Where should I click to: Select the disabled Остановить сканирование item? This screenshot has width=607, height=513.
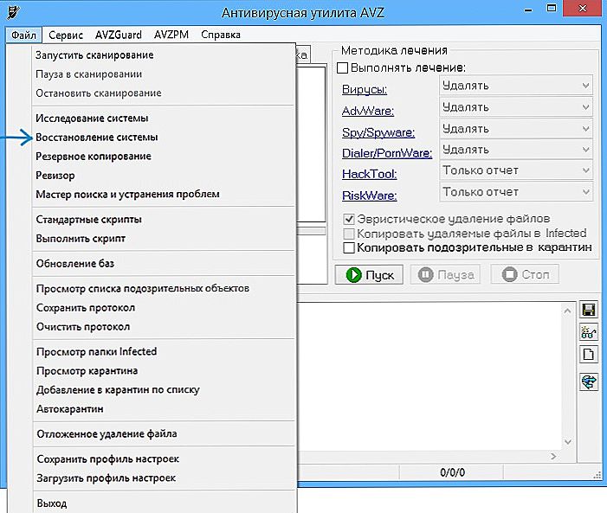coord(164,93)
